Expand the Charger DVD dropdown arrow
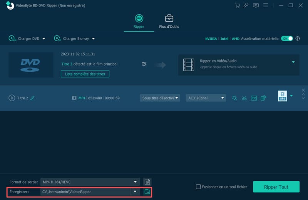308x200 pixels. click(x=44, y=39)
